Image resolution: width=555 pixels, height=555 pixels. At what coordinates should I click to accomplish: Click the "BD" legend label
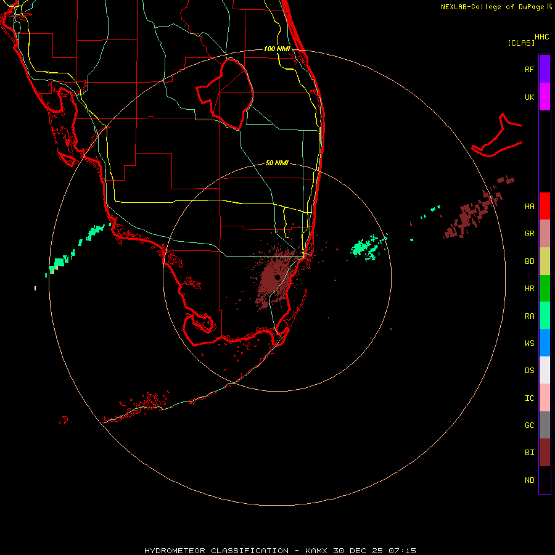(529, 261)
